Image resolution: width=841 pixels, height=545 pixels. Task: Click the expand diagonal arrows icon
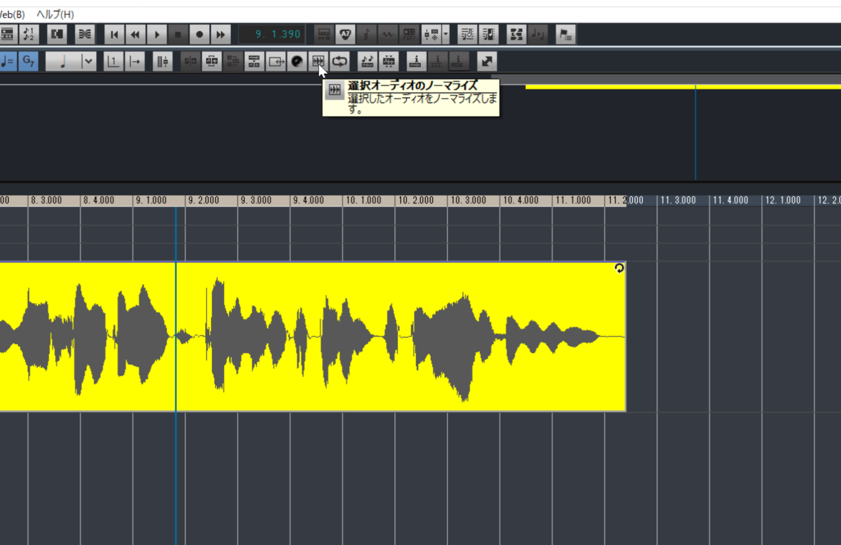(486, 61)
